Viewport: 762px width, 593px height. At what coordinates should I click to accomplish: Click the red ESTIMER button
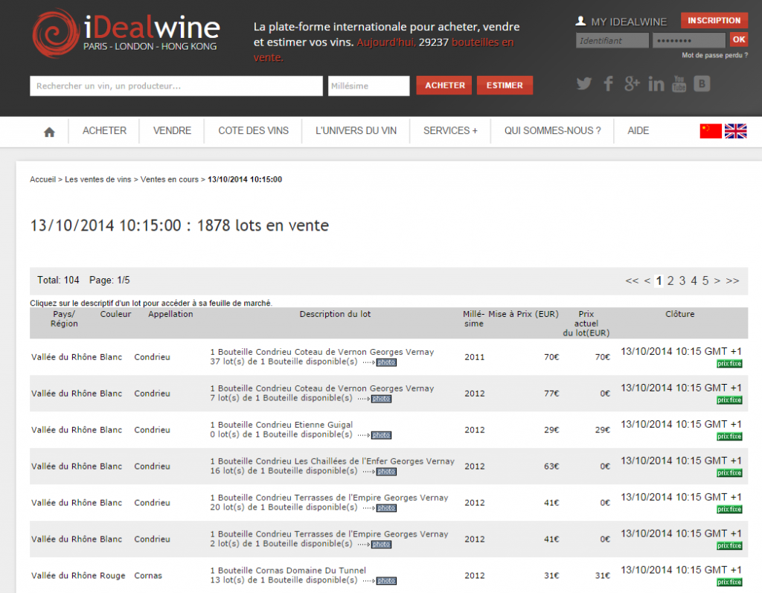click(505, 86)
